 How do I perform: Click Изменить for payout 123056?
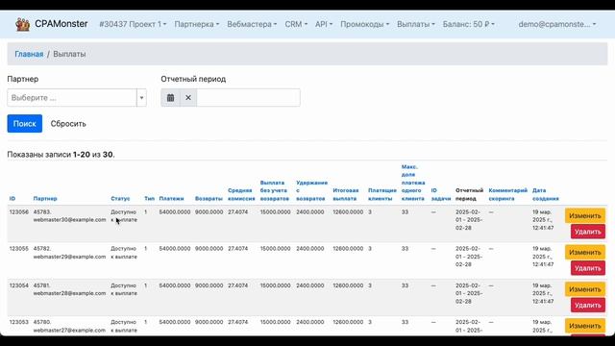[585, 215]
